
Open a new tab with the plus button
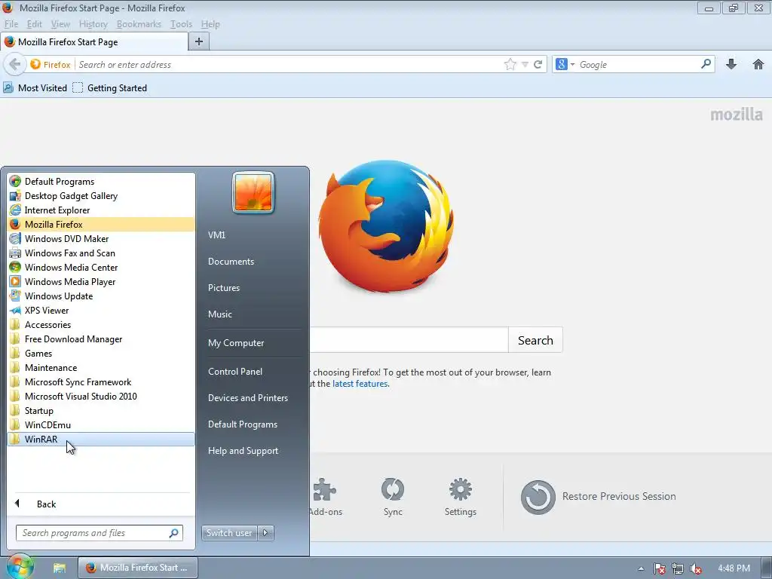point(199,42)
